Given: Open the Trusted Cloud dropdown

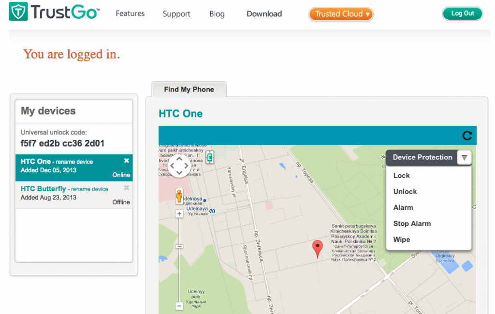Looking at the screenshot, I should click(x=341, y=14).
